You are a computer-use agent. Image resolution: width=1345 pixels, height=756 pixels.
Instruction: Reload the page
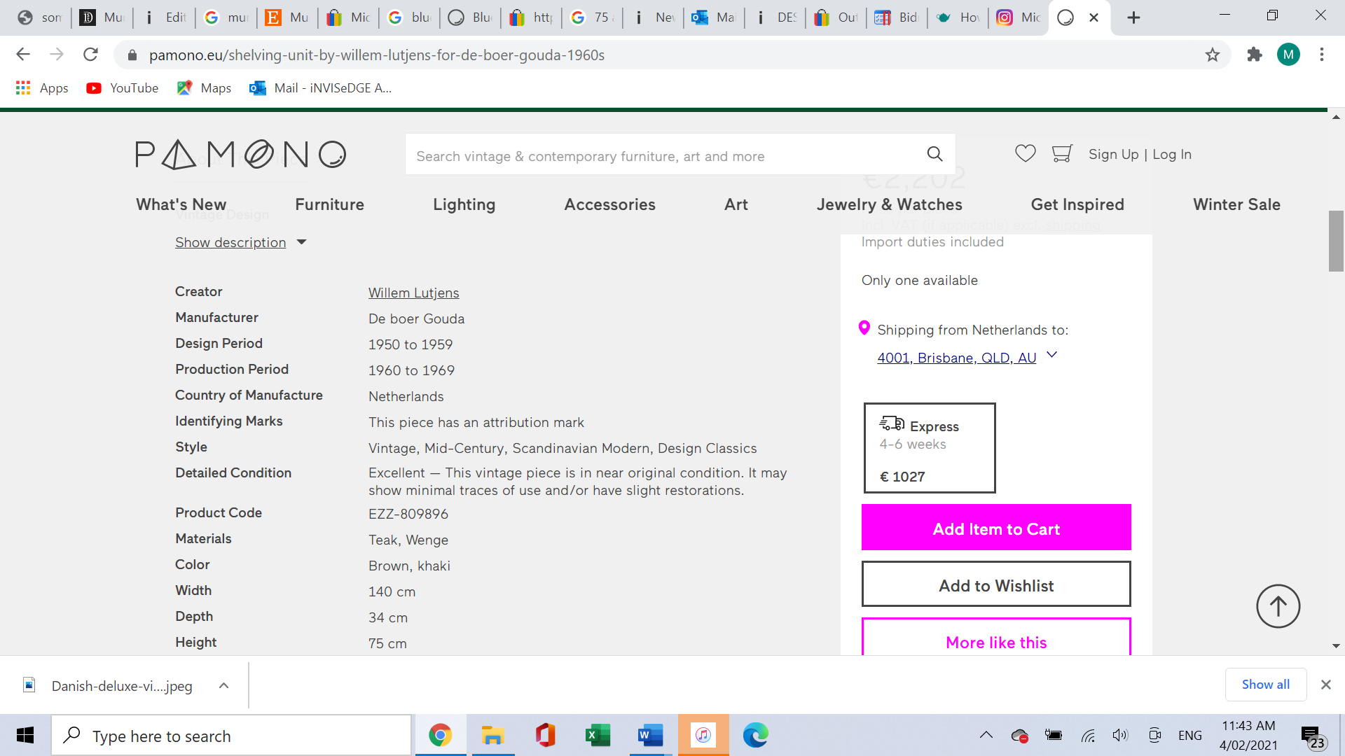tap(90, 55)
